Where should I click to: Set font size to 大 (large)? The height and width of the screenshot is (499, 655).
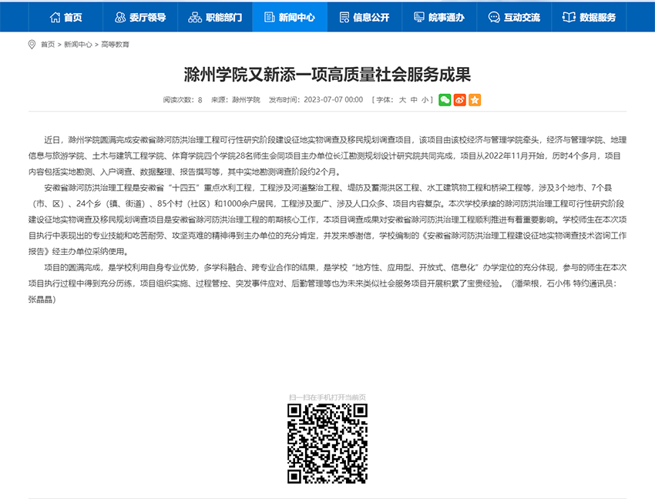[402, 100]
